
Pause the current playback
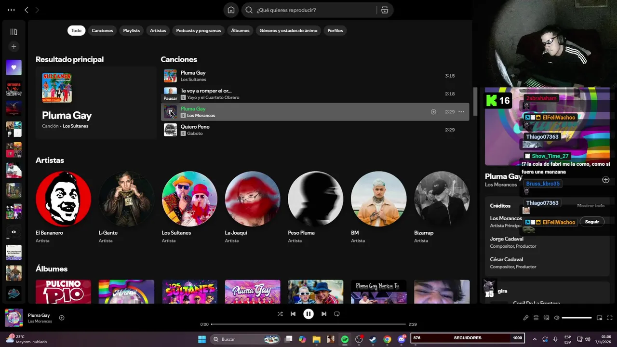point(308,314)
